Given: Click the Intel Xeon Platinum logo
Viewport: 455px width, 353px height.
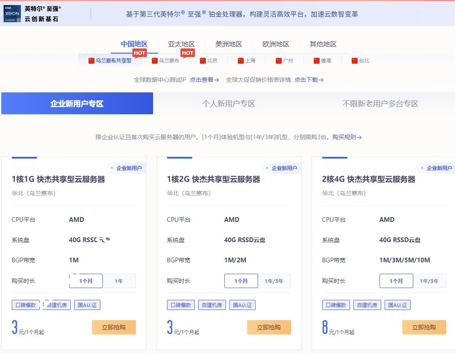Looking at the screenshot, I should point(12,13).
